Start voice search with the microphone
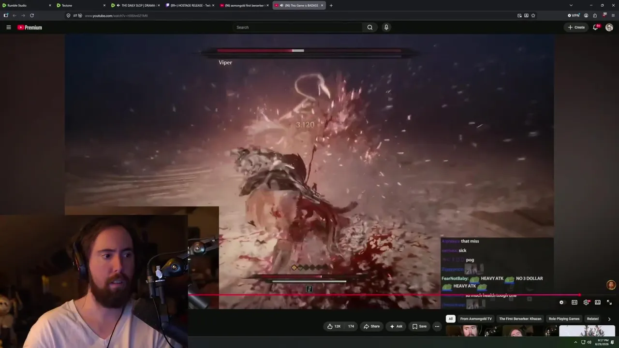The image size is (619, 348). 386,28
